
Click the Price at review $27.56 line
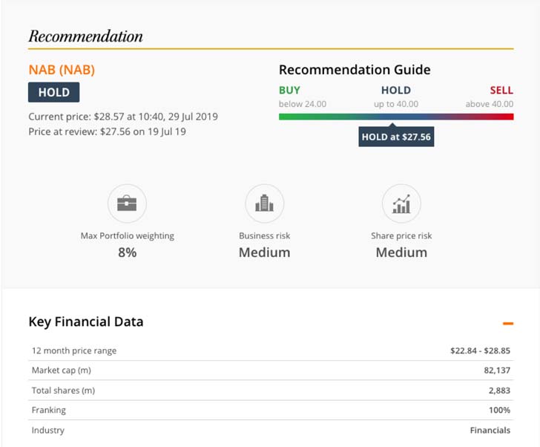(107, 131)
